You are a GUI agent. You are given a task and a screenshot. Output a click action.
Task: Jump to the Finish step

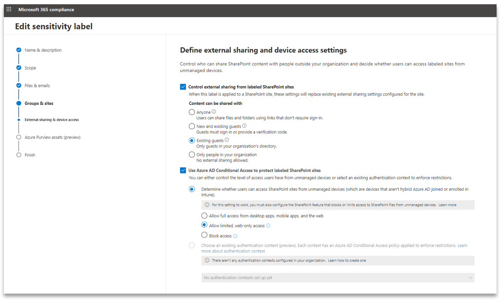tap(30, 155)
